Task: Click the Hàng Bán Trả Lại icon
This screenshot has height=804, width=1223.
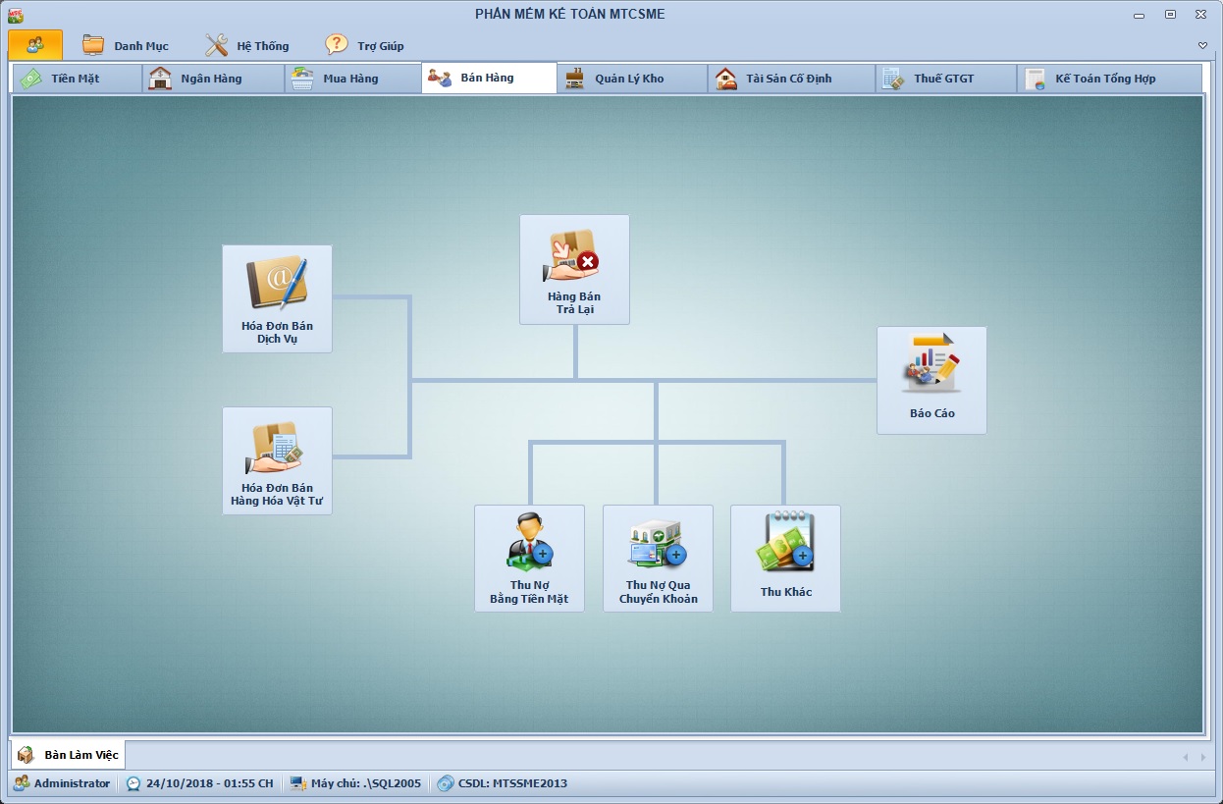Action: point(574,269)
